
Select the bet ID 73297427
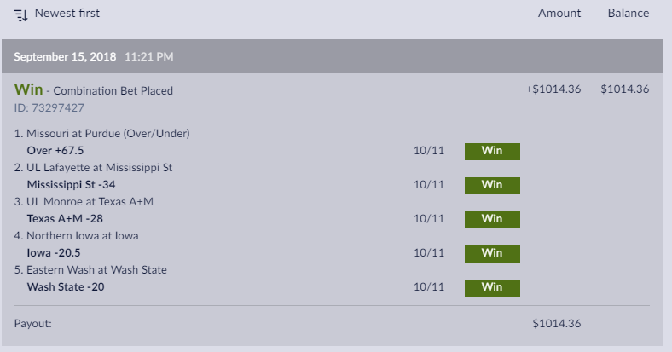49,108
